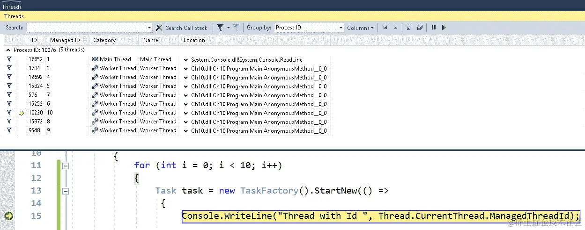
Task: Click the expand call stacks icon
Action: pos(409,28)
